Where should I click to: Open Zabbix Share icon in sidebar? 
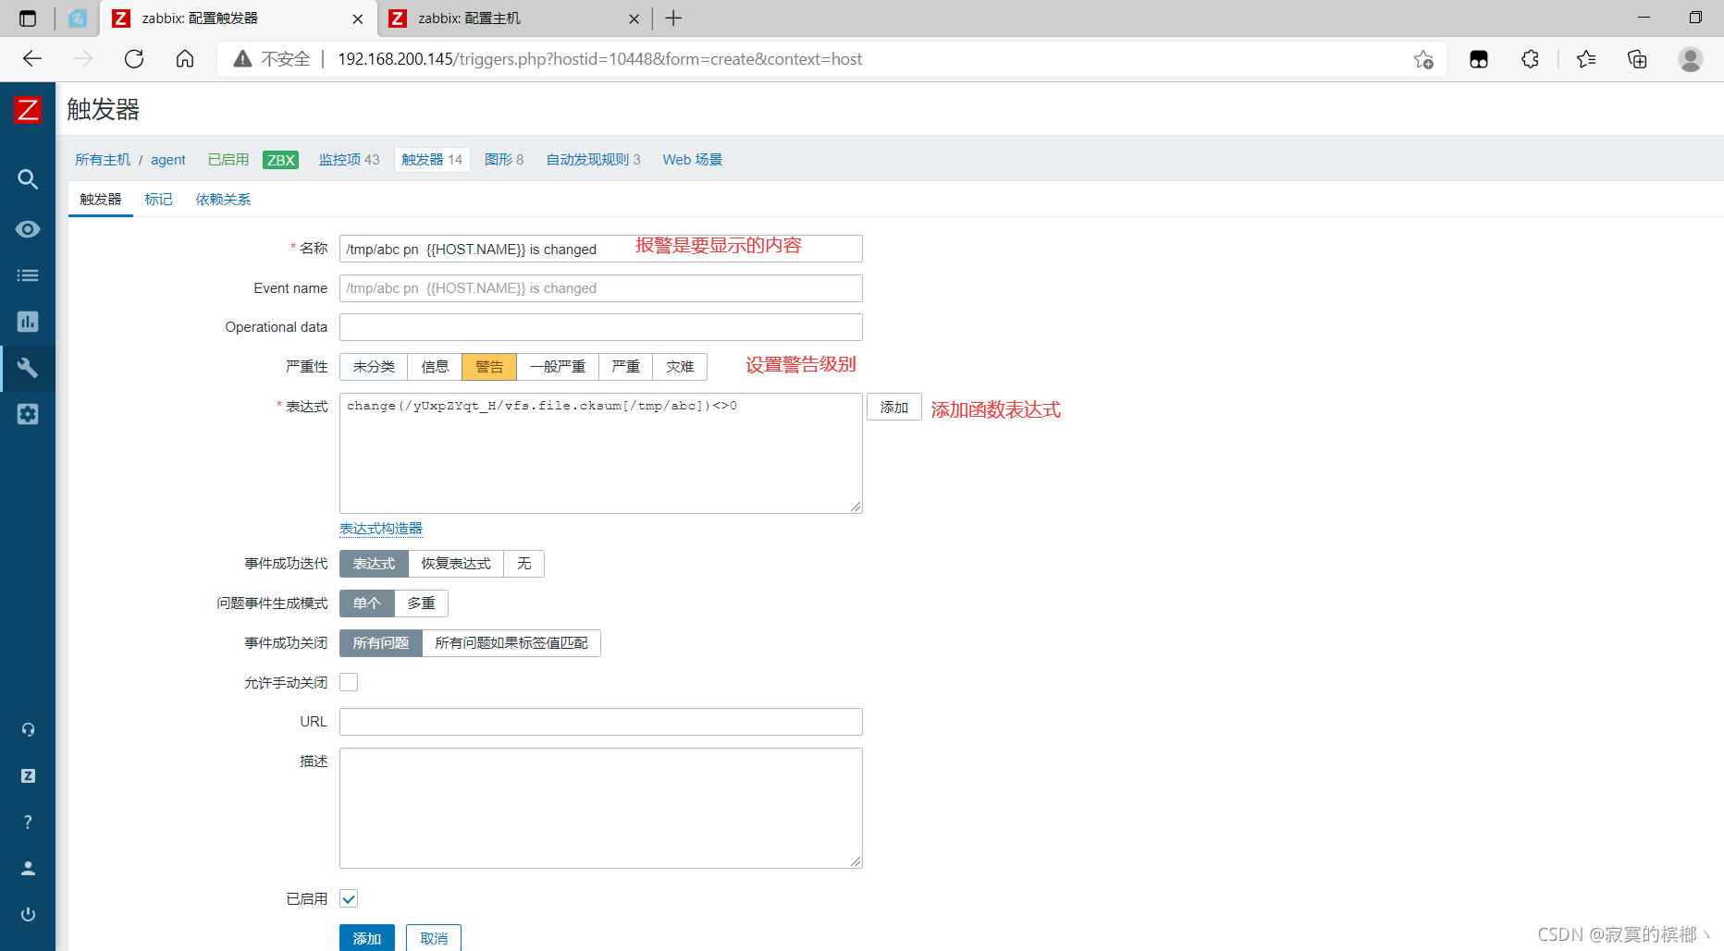click(x=28, y=776)
